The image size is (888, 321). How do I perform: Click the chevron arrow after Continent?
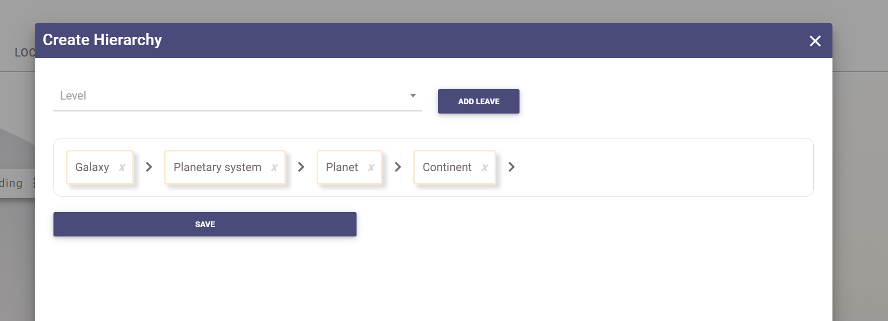pos(512,167)
